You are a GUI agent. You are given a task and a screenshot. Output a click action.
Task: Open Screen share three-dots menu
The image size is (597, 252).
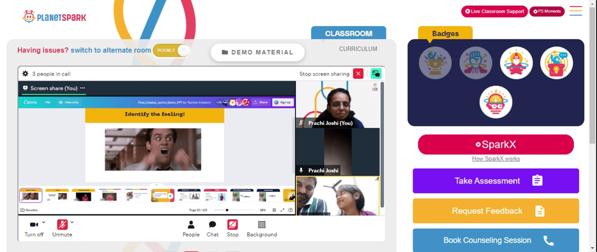click(x=82, y=88)
